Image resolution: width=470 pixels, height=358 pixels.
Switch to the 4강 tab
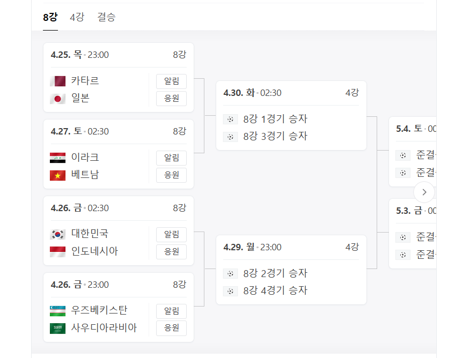76,17
